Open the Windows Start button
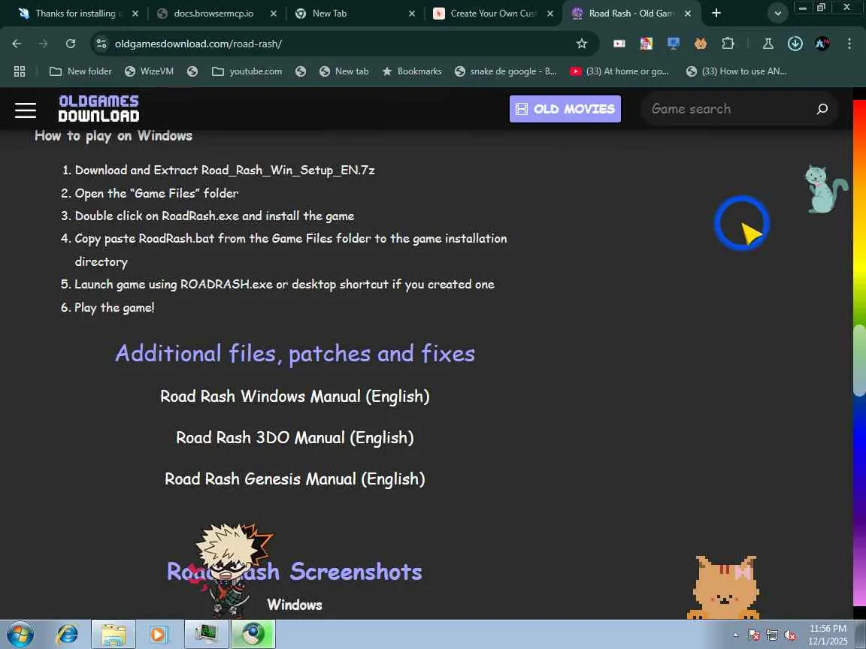This screenshot has height=649, width=866. pos(20,635)
